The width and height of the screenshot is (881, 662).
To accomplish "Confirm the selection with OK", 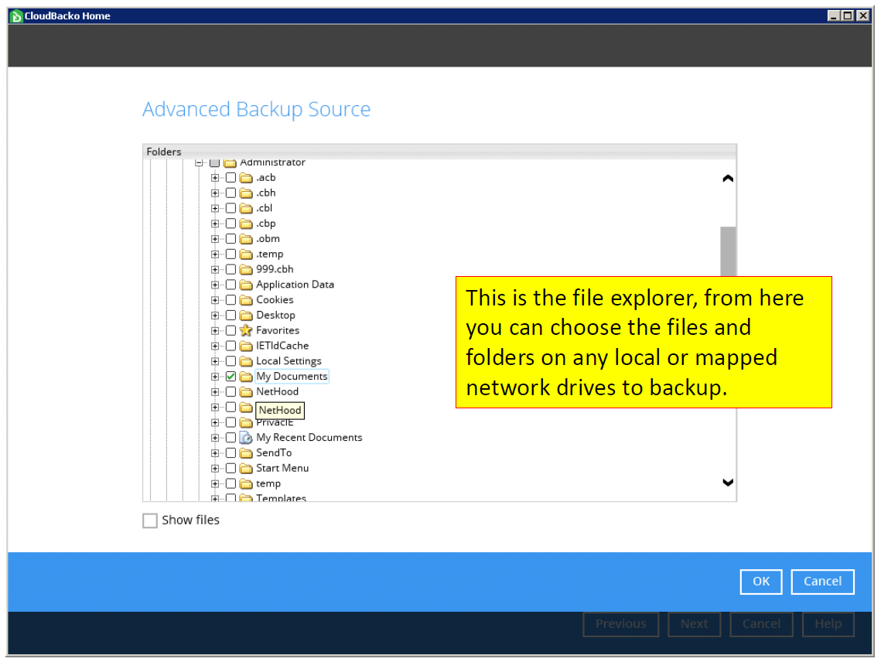I will [x=761, y=582].
